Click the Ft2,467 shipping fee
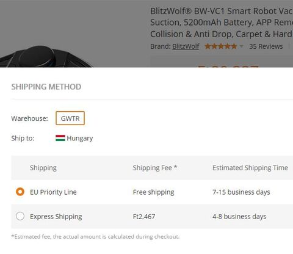Viewport: 293px width, 254px height. 144,216
